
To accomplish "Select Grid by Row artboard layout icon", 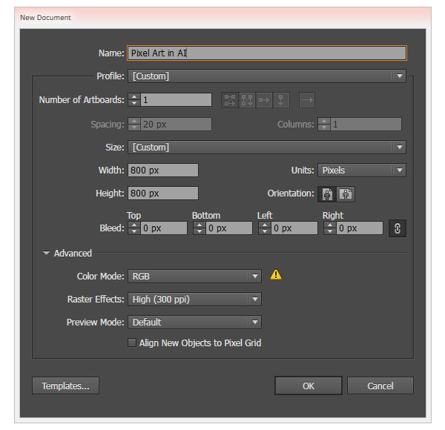I will tap(230, 100).
